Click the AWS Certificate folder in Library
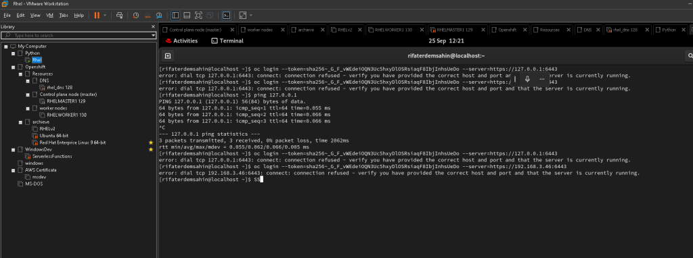 click(x=41, y=170)
